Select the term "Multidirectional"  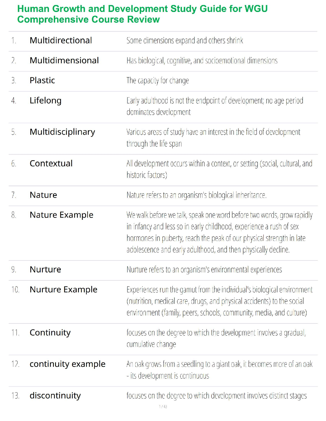pyautogui.click(x=61, y=40)
